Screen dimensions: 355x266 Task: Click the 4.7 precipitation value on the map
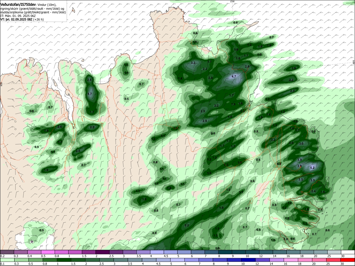234,76
